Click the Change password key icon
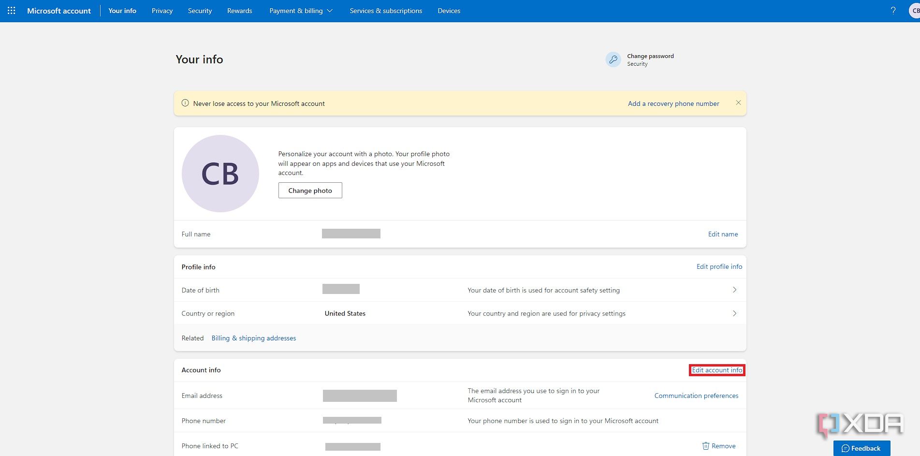This screenshot has width=920, height=456. pyautogui.click(x=613, y=59)
